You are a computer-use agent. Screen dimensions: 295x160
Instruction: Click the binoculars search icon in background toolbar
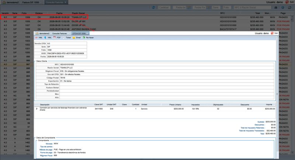276,7
